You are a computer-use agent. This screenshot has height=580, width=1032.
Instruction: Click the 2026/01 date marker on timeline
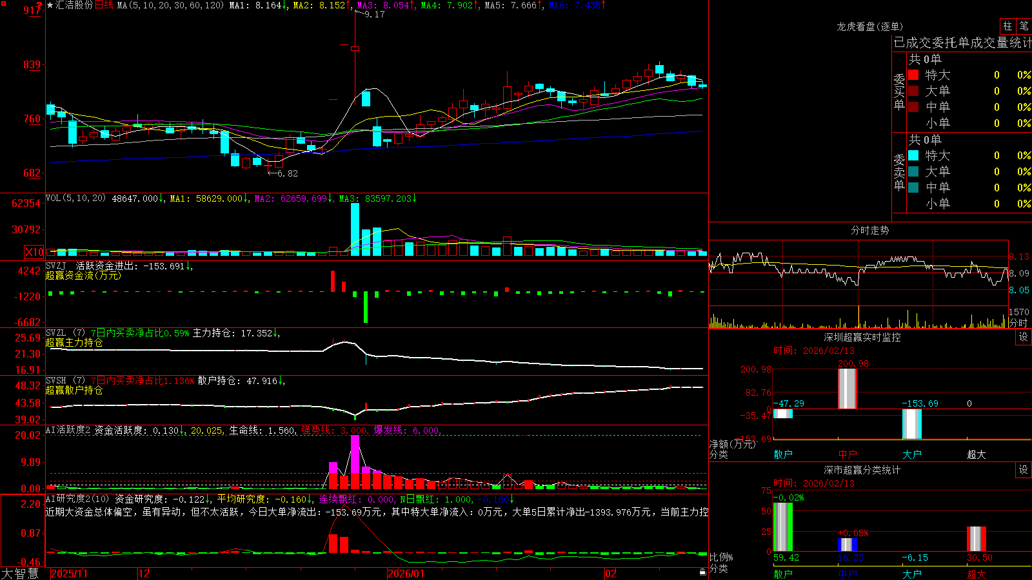coord(406,574)
